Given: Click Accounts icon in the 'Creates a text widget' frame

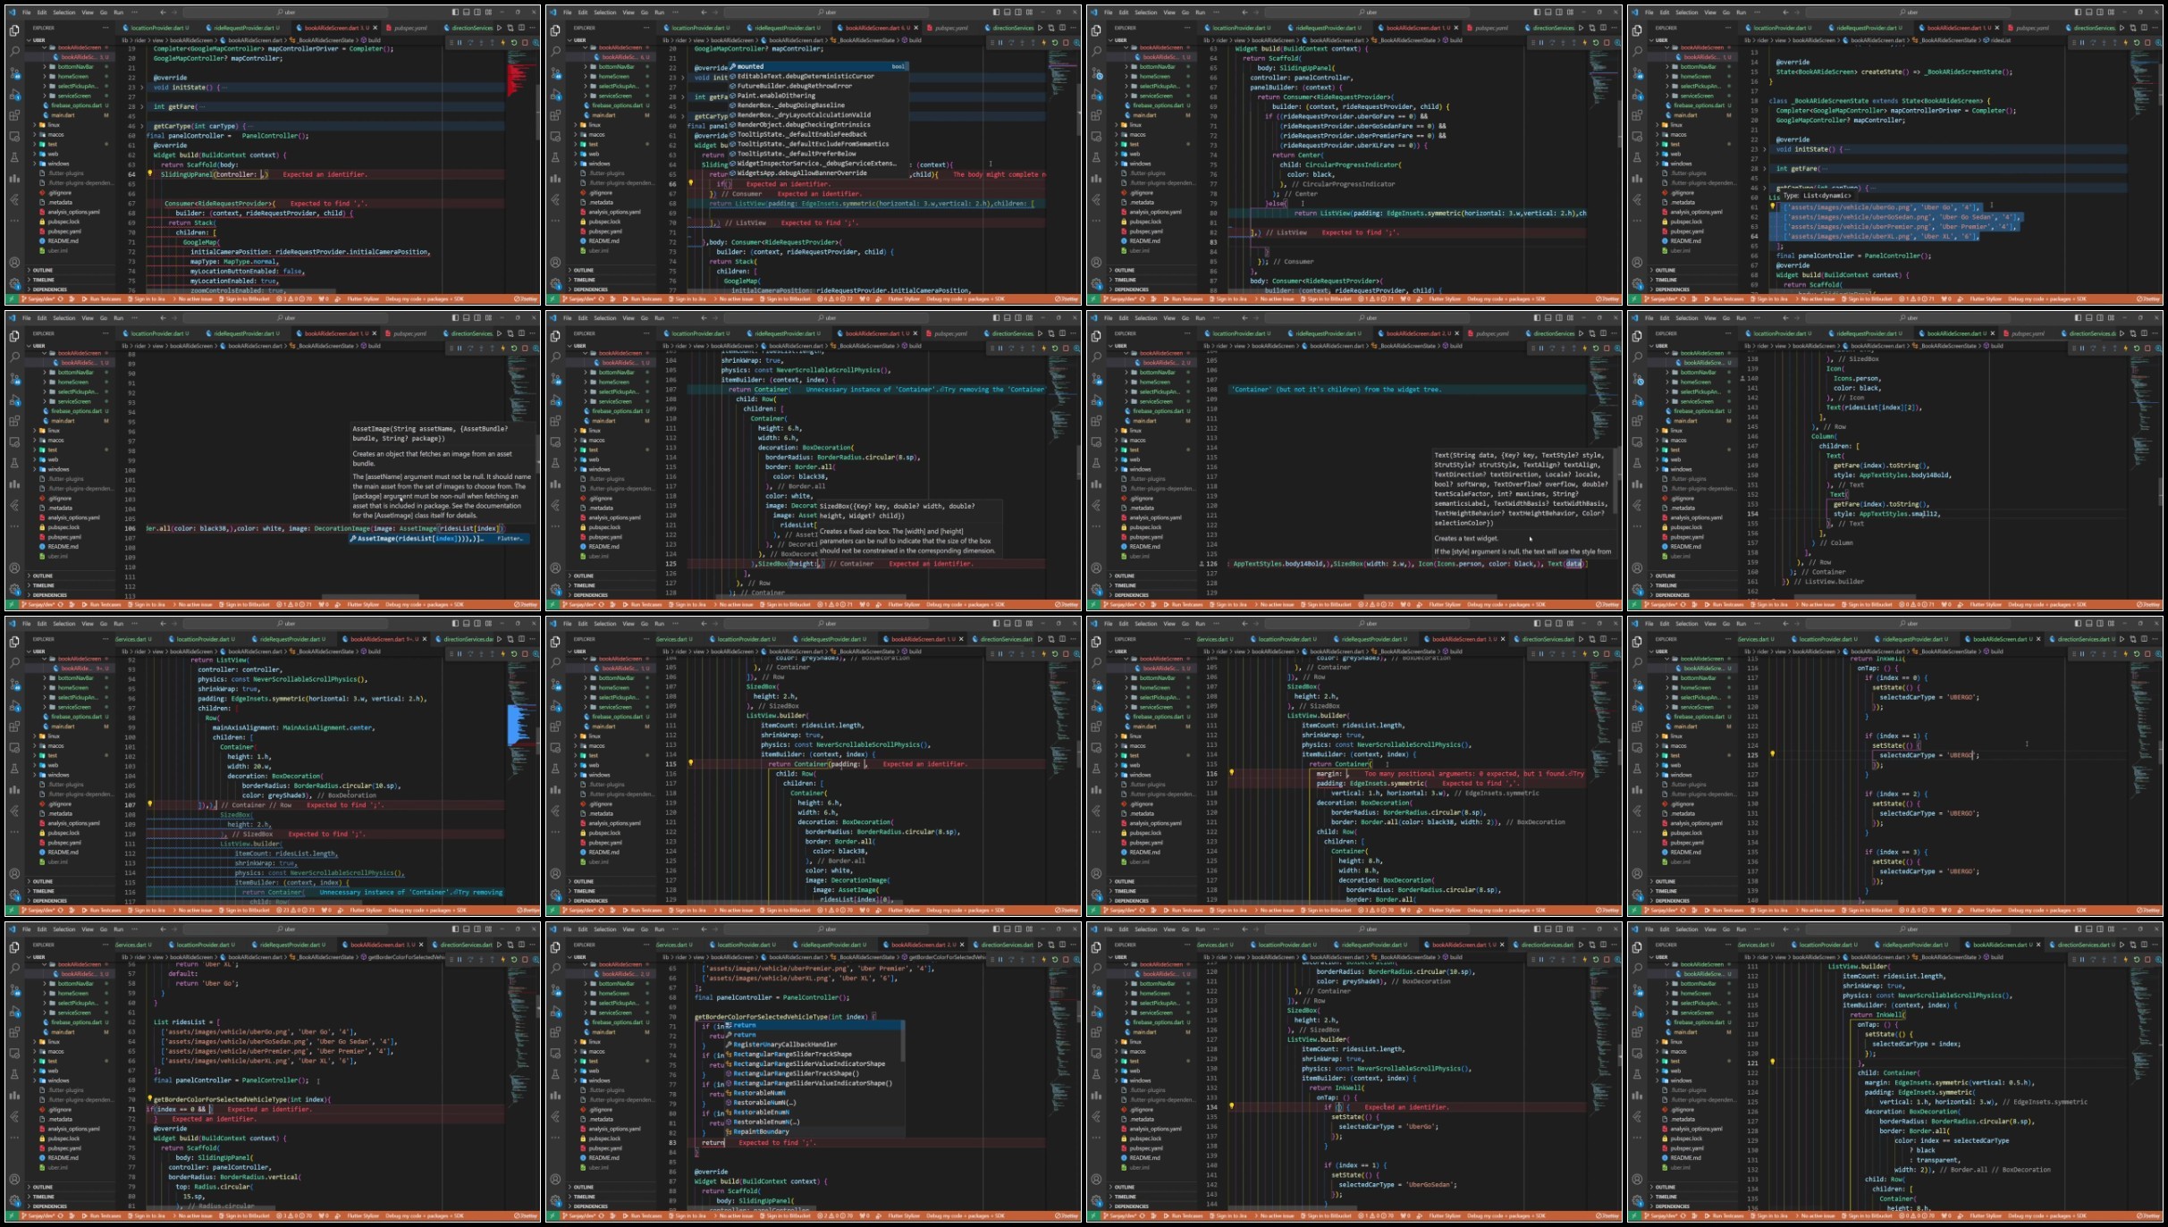Looking at the screenshot, I should [1096, 568].
